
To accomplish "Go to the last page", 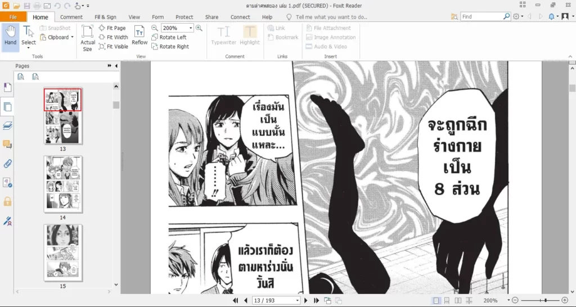I will click(316, 300).
